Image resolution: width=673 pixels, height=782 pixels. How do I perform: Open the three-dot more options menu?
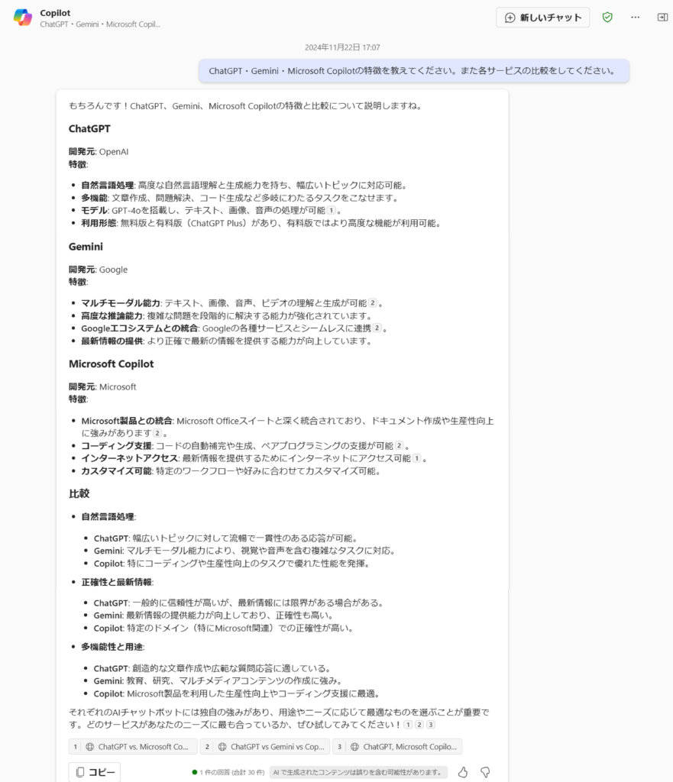pos(635,18)
